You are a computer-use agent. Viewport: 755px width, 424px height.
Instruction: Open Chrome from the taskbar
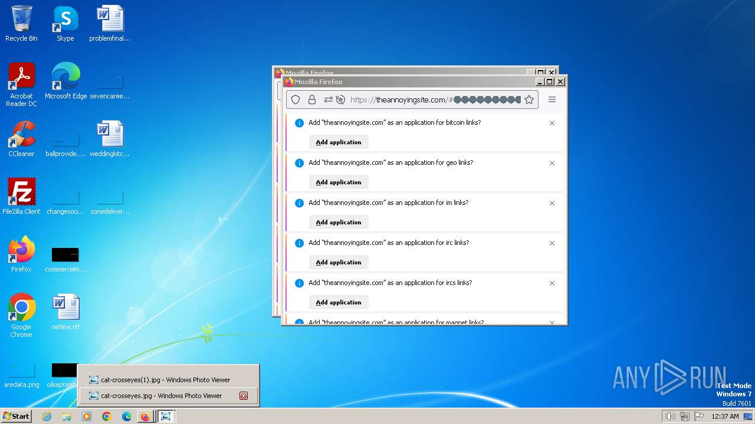pos(107,416)
